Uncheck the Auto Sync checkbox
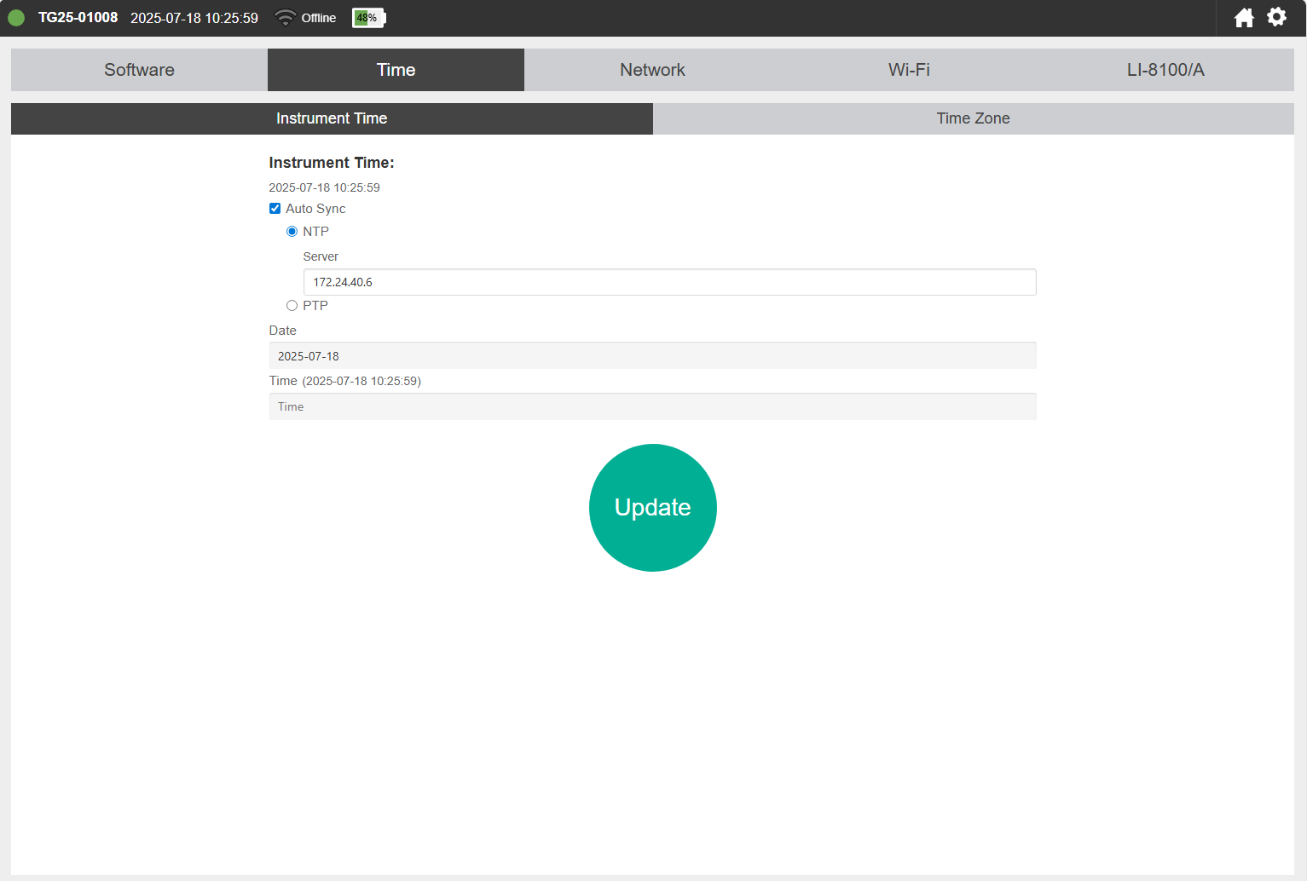Viewport: 1307px width, 881px height. tap(275, 209)
